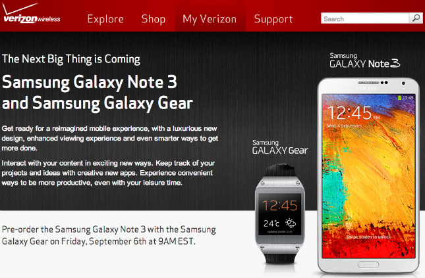Image resolution: width=425 pixels, height=278 pixels.
Task: Click the weather icon on watch face
Action: click(291, 223)
